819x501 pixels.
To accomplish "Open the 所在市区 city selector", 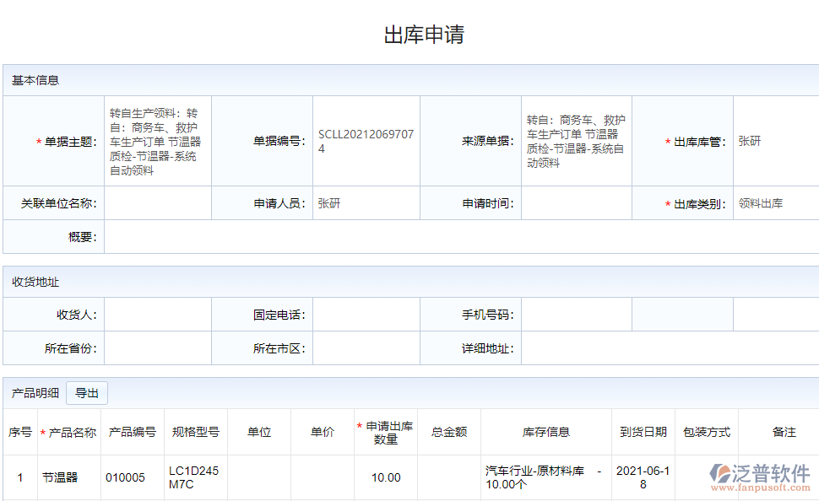I will tap(366, 347).
